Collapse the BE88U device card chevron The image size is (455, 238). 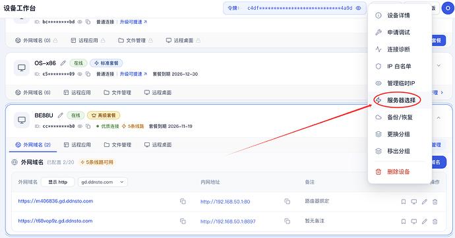(x=439, y=118)
